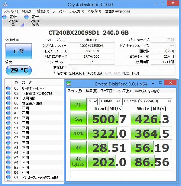Image resolution: width=181 pixels, height=186 pixels.
Task: Click the 正常 health status button
Action: pos(19,51)
